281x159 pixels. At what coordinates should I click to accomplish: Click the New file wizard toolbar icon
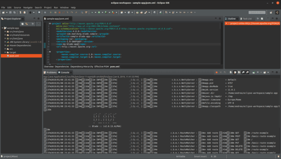[x=3, y=12]
